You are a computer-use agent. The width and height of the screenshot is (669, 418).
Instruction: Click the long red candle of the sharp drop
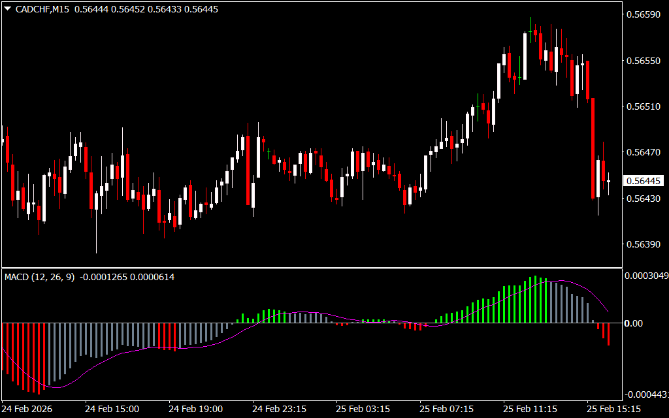pos(593,148)
